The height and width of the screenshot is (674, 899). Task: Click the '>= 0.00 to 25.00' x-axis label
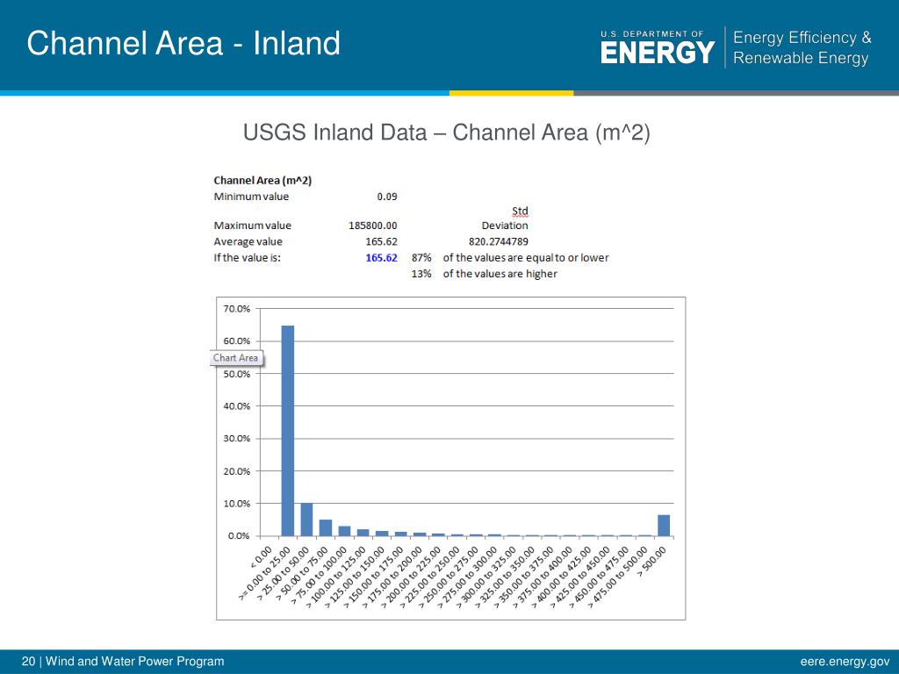pos(264,573)
